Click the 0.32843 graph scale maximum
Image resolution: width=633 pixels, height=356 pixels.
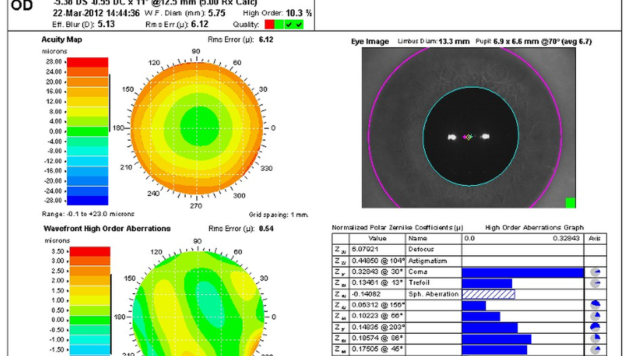pos(566,239)
